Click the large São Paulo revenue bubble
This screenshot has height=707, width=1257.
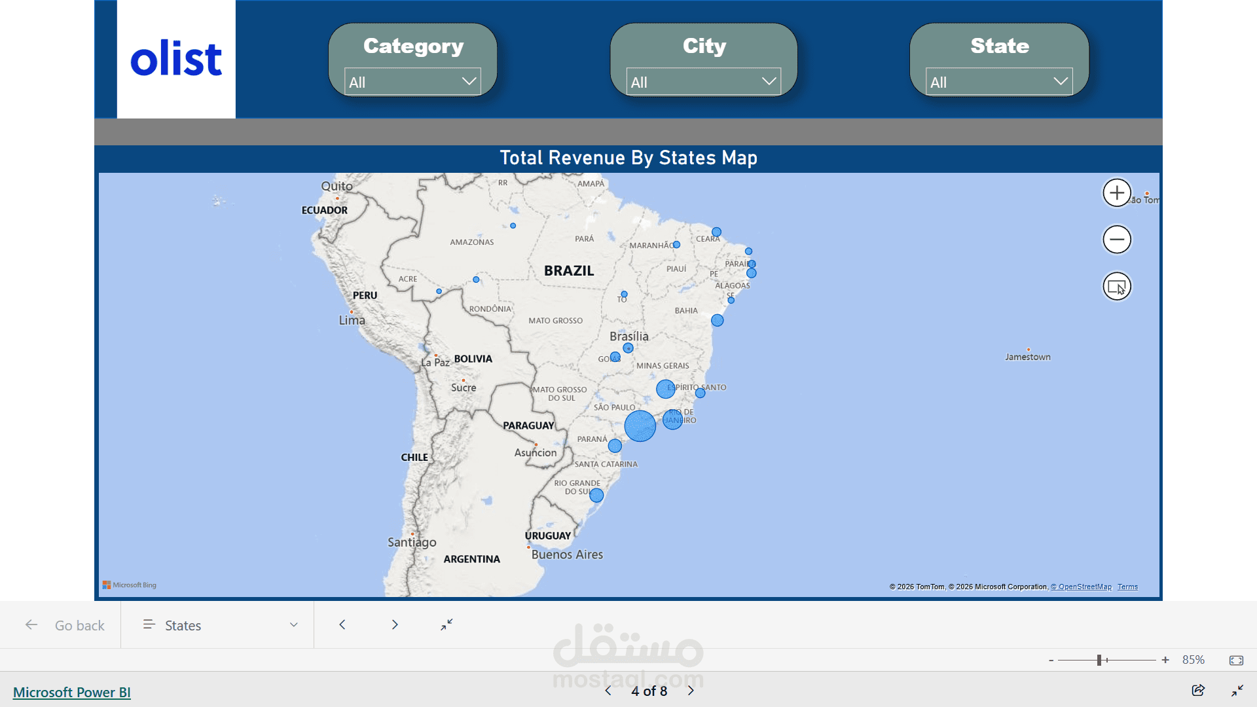point(640,426)
